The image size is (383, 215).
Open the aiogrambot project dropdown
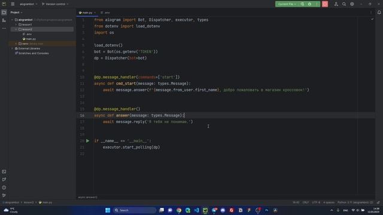(28, 4)
